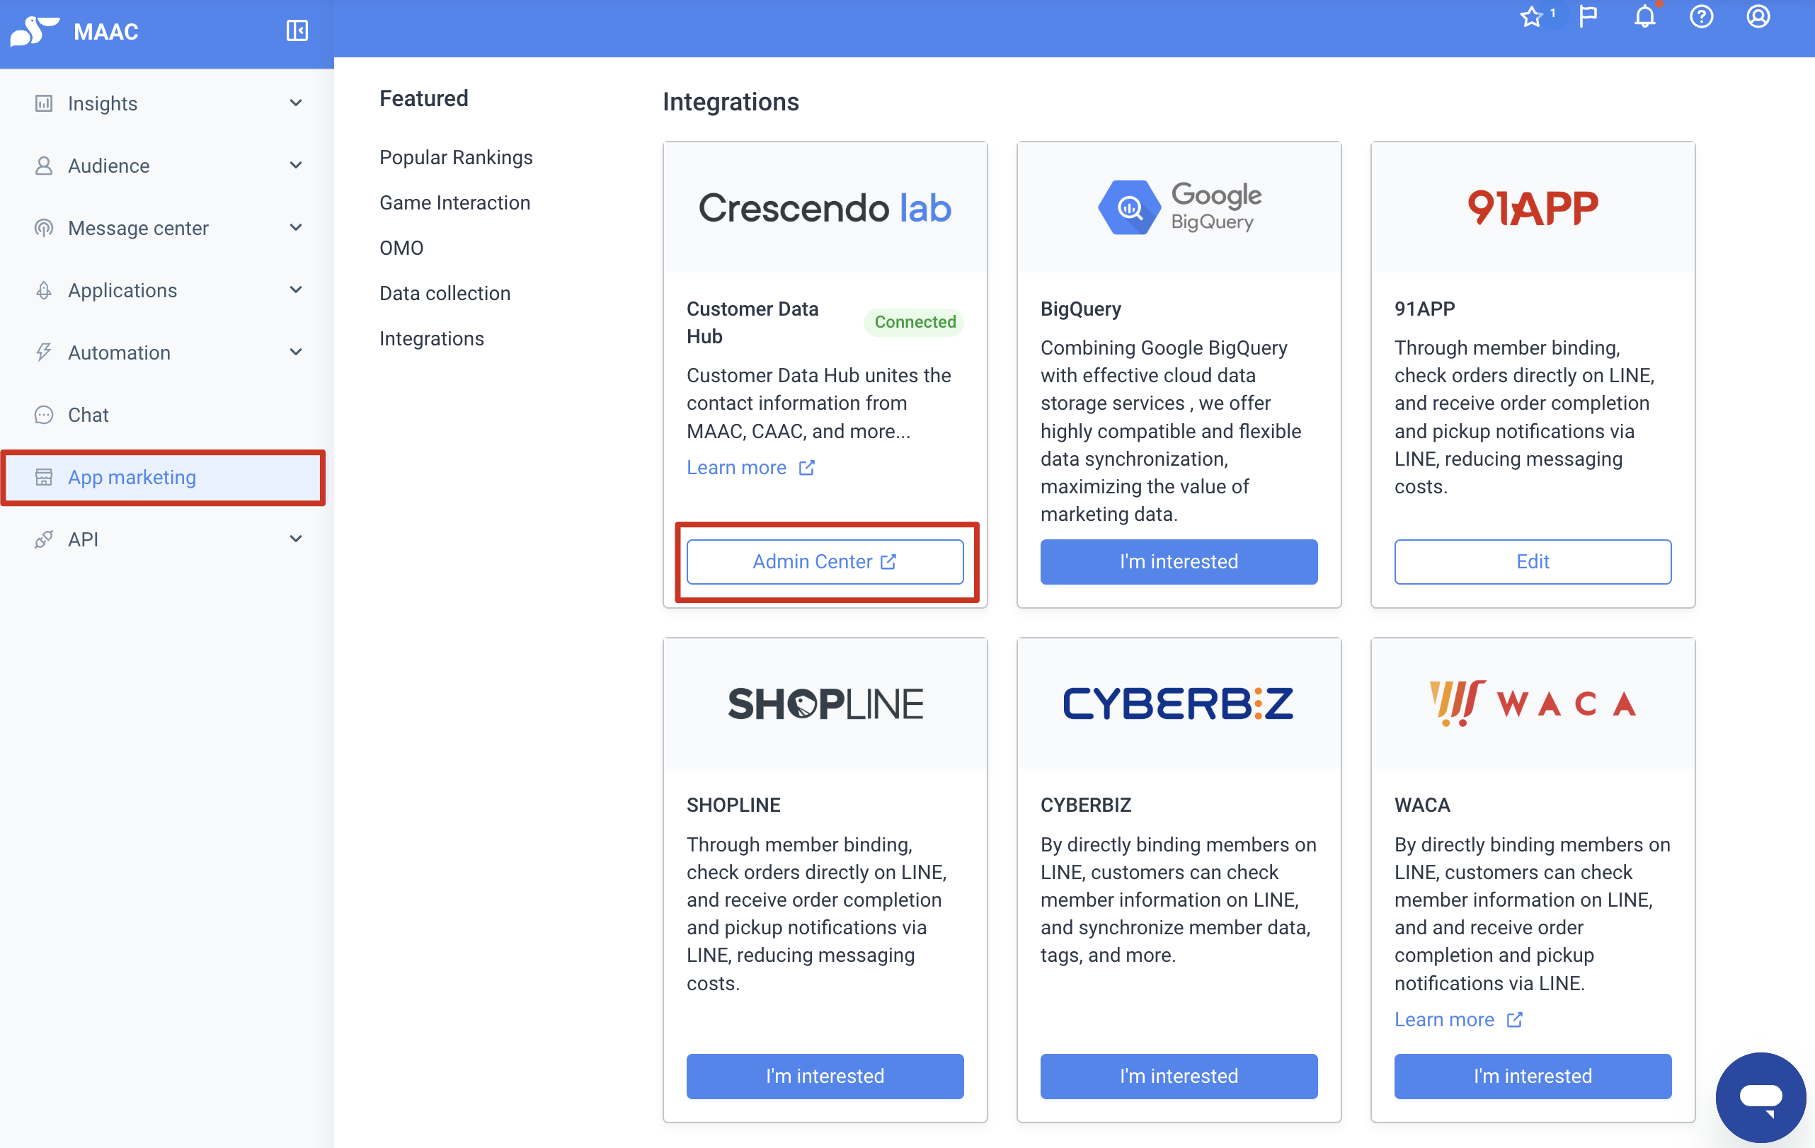
Task: Expand the Applications section chevron
Action: 295,289
